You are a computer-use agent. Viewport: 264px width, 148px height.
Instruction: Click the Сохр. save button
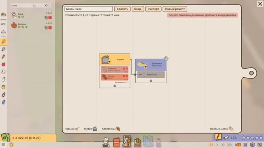[138, 9]
